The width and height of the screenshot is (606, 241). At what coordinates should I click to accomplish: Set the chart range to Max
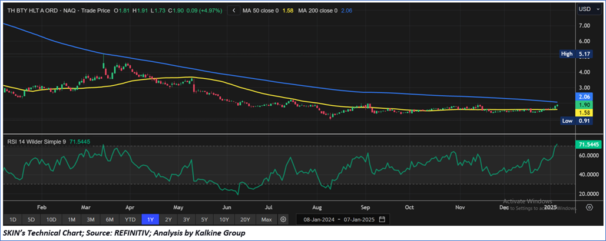266,219
